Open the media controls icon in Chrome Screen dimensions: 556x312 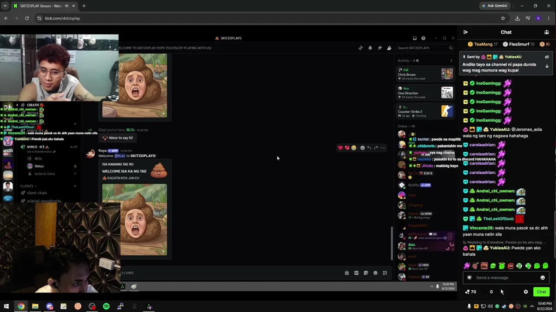point(528,18)
